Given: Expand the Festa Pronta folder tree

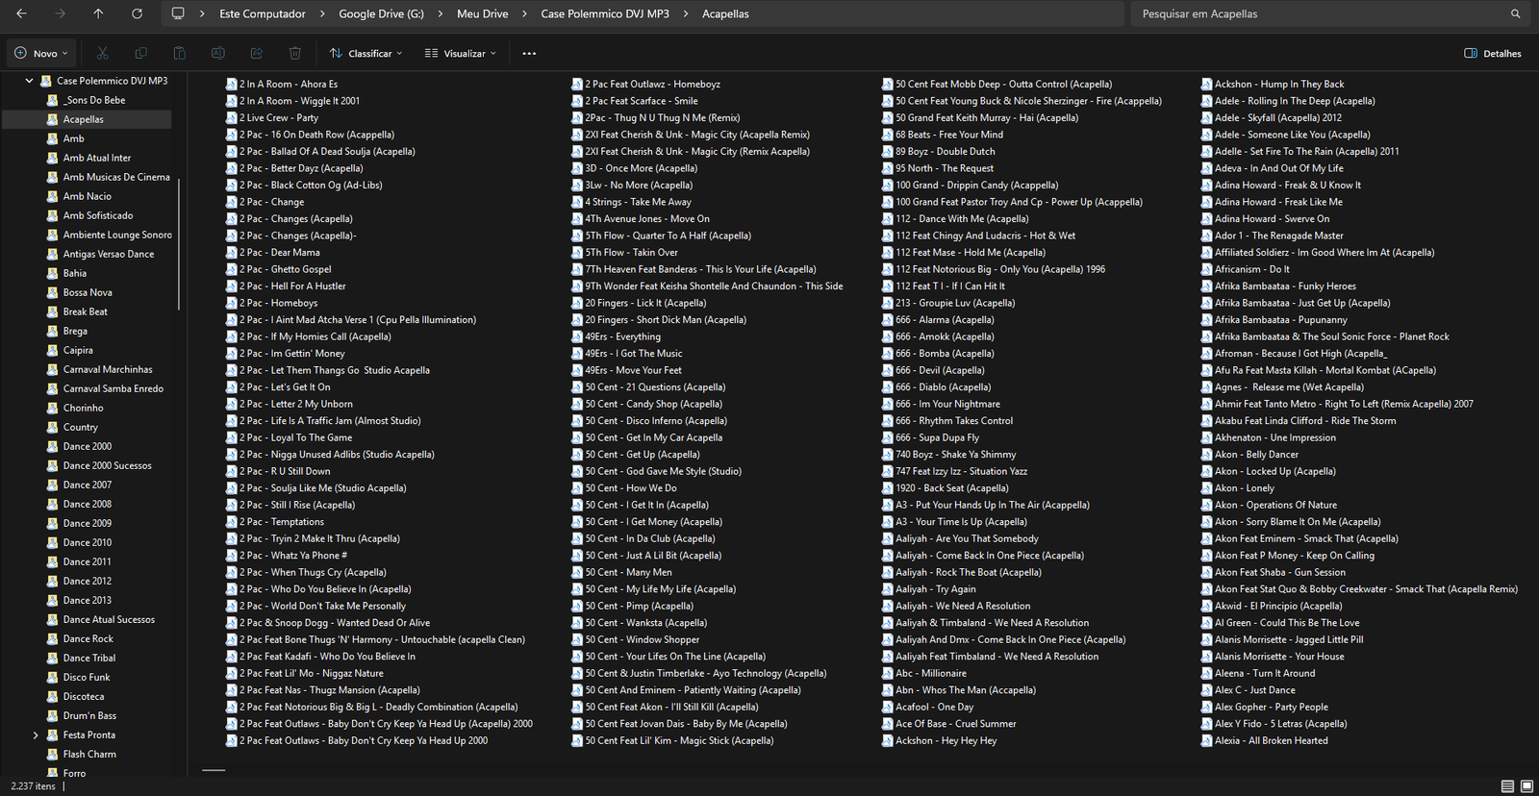Looking at the screenshot, I should [36, 734].
